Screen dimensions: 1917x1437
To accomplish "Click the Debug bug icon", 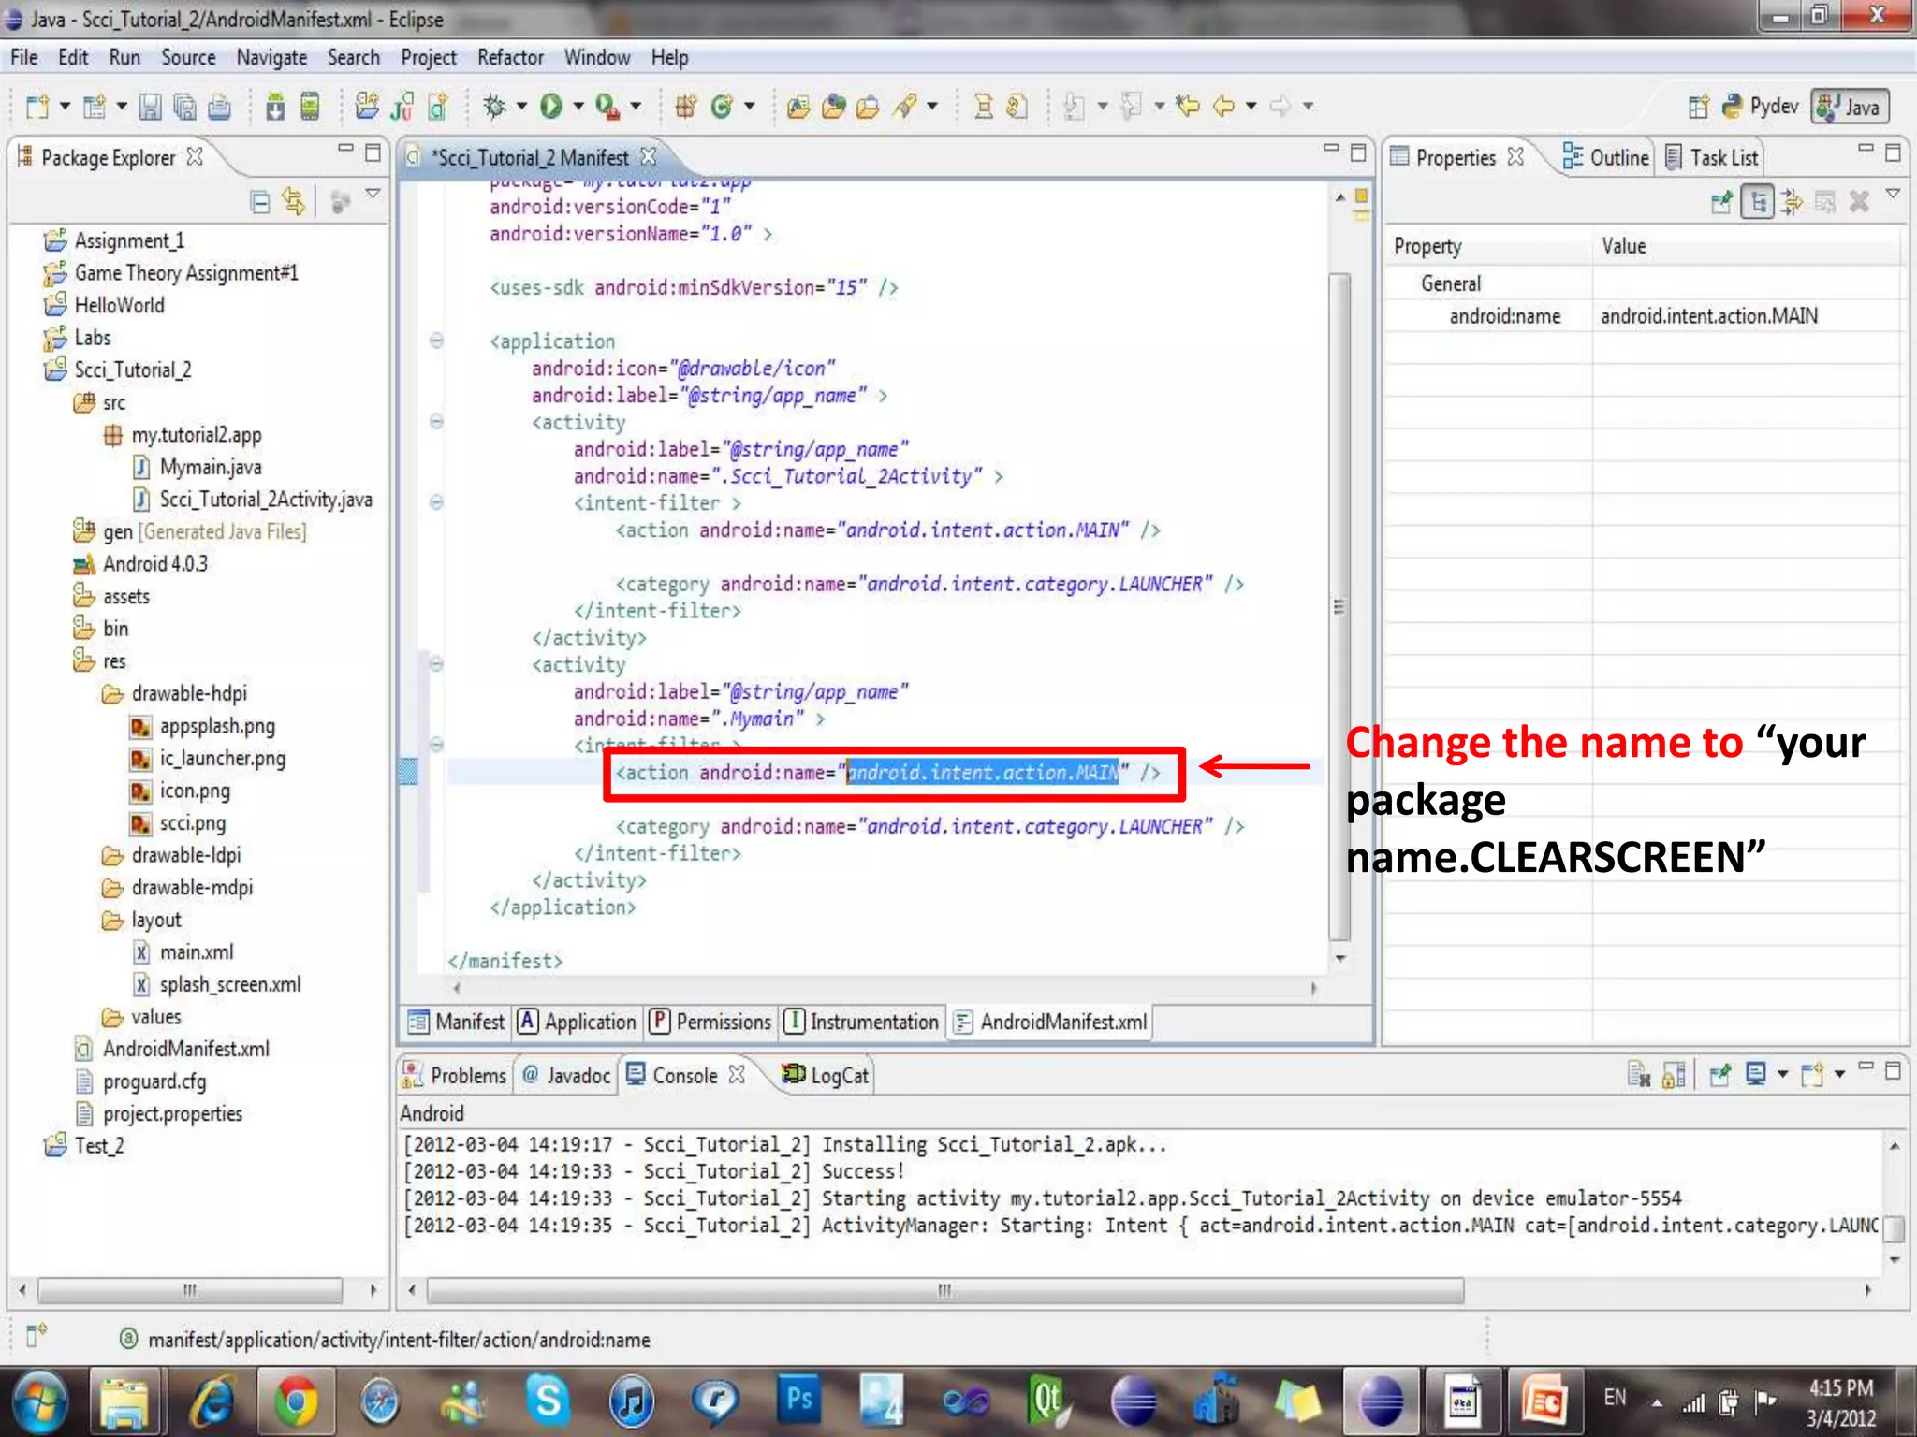I will pos(494,107).
